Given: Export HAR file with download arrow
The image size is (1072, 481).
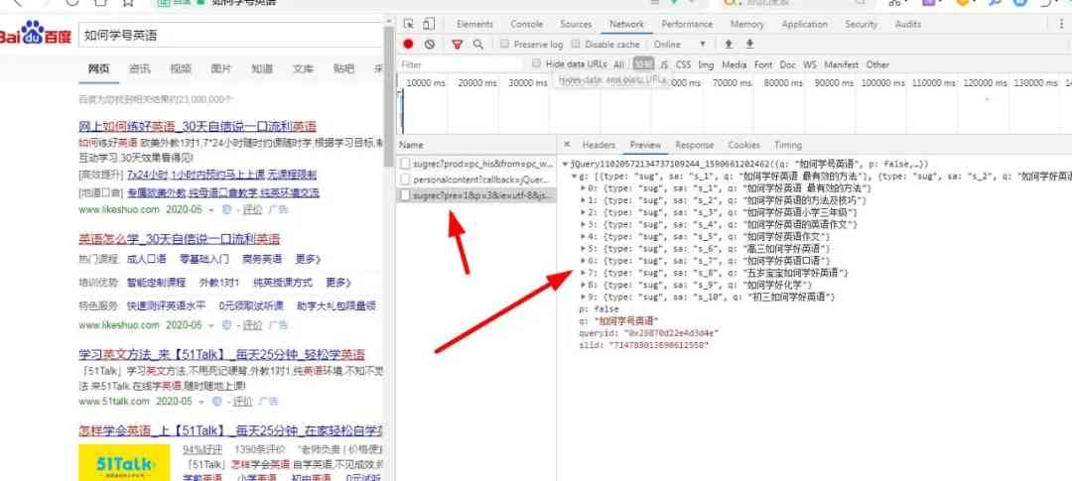Looking at the screenshot, I should (750, 45).
